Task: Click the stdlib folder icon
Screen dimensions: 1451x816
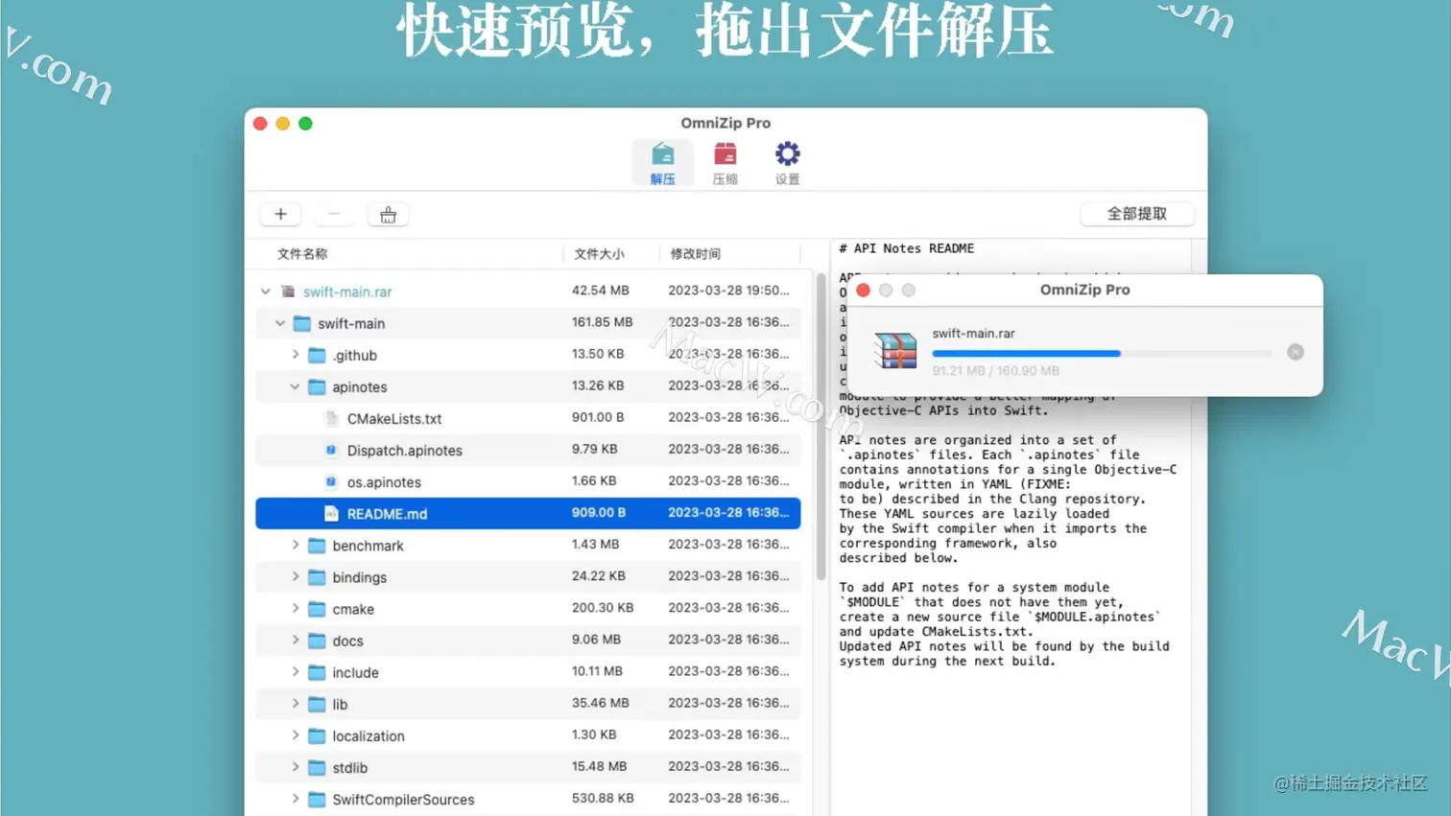Action: pyautogui.click(x=317, y=766)
